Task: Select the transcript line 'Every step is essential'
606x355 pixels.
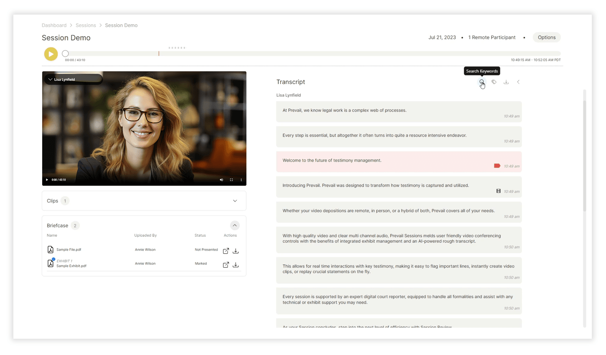Action: coord(399,137)
